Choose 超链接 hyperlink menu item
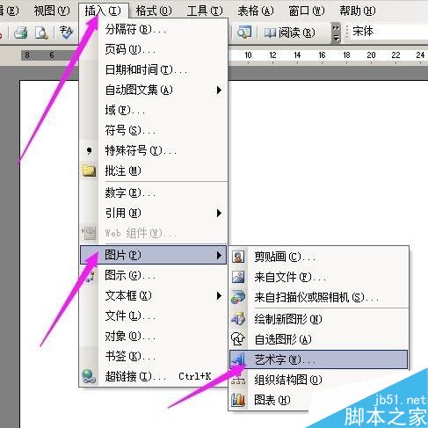This screenshot has height=428, width=428. coord(153,376)
